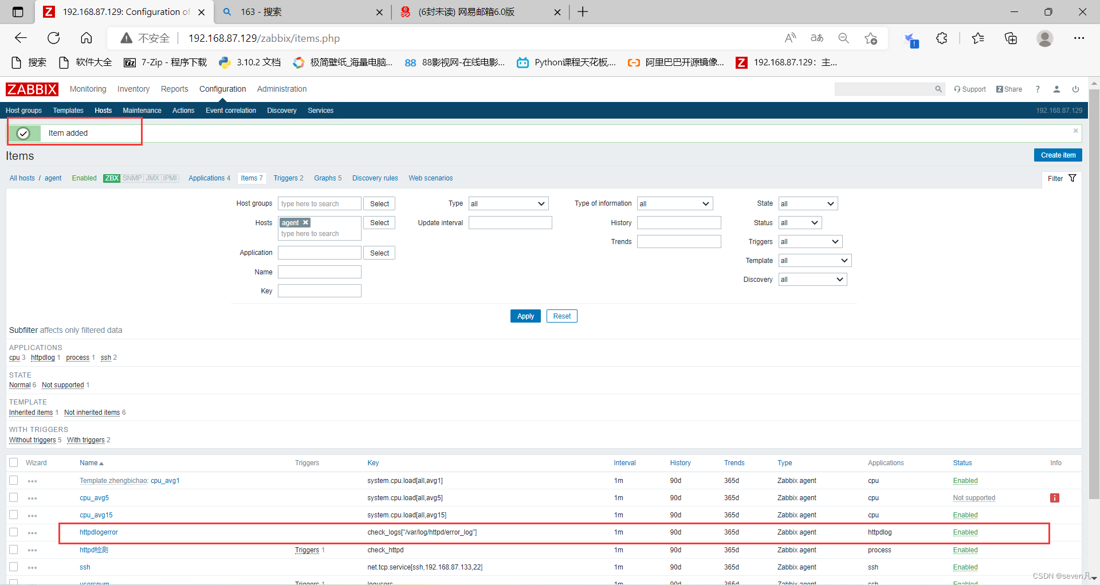Filter by httpdlog application subfilter
1100x585 pixels.
43,358
